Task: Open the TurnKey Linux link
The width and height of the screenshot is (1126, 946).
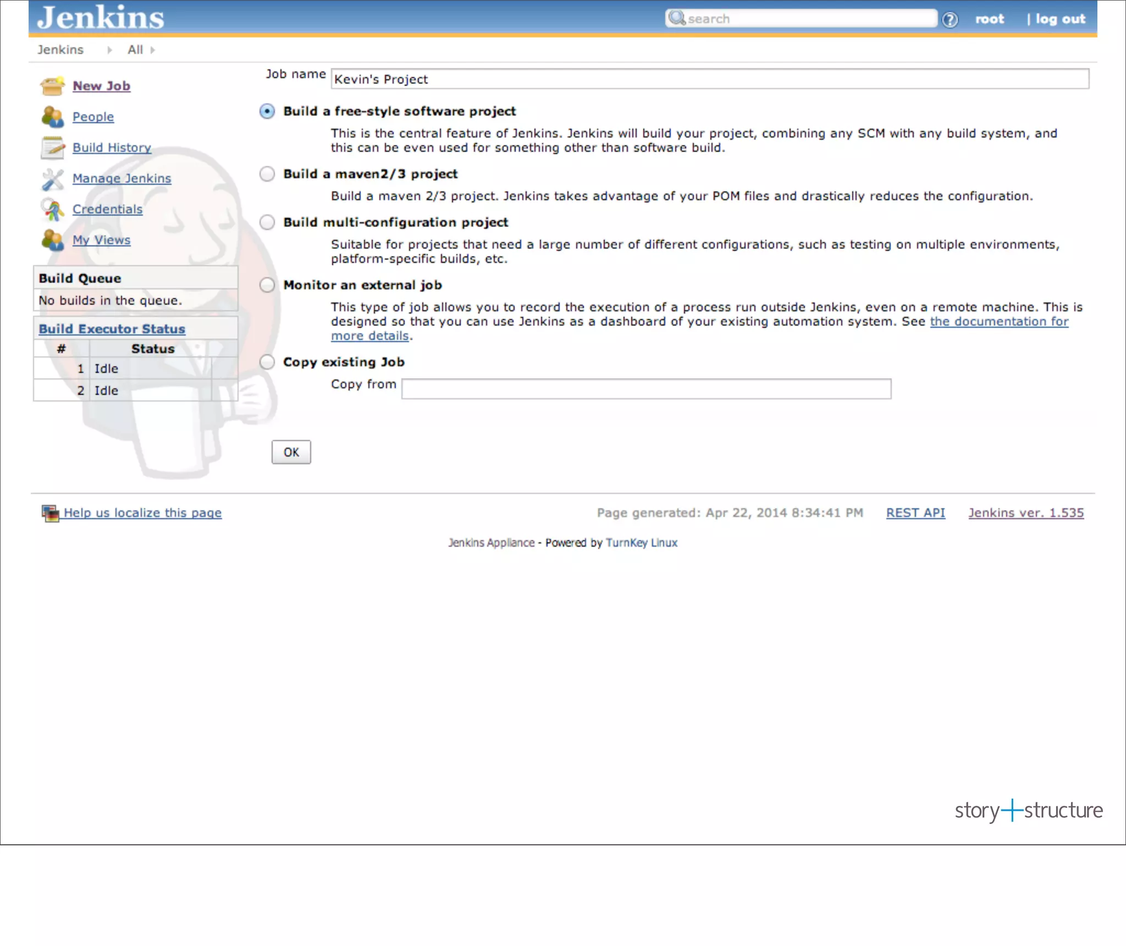Action: pos(642,543)
